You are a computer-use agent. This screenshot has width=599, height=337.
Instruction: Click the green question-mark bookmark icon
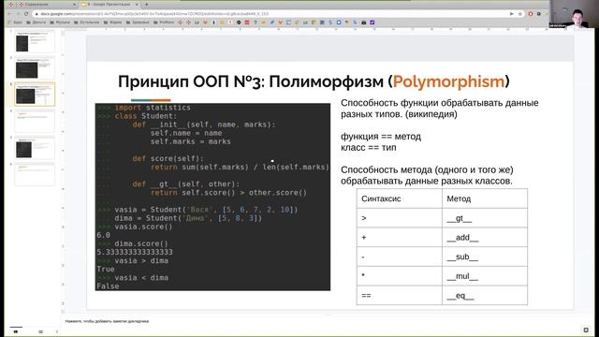coord(256,22)
